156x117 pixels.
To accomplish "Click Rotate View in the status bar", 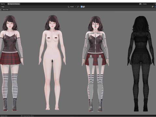I will pos(4,116).
